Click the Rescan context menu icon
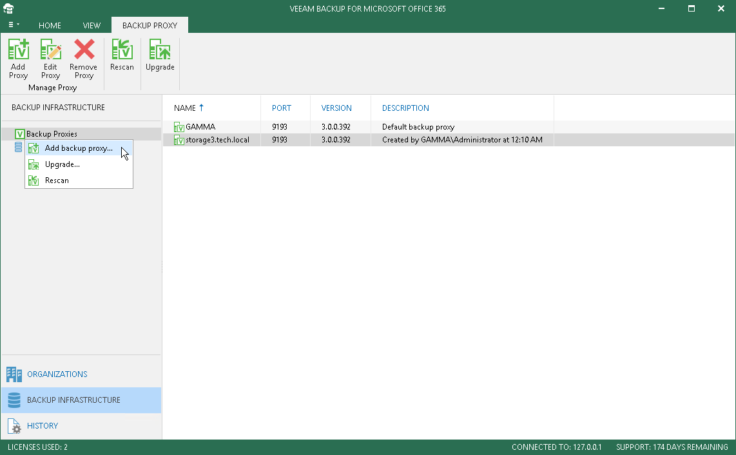This screenshot has height=455, width=736. [x=34, y=180]
